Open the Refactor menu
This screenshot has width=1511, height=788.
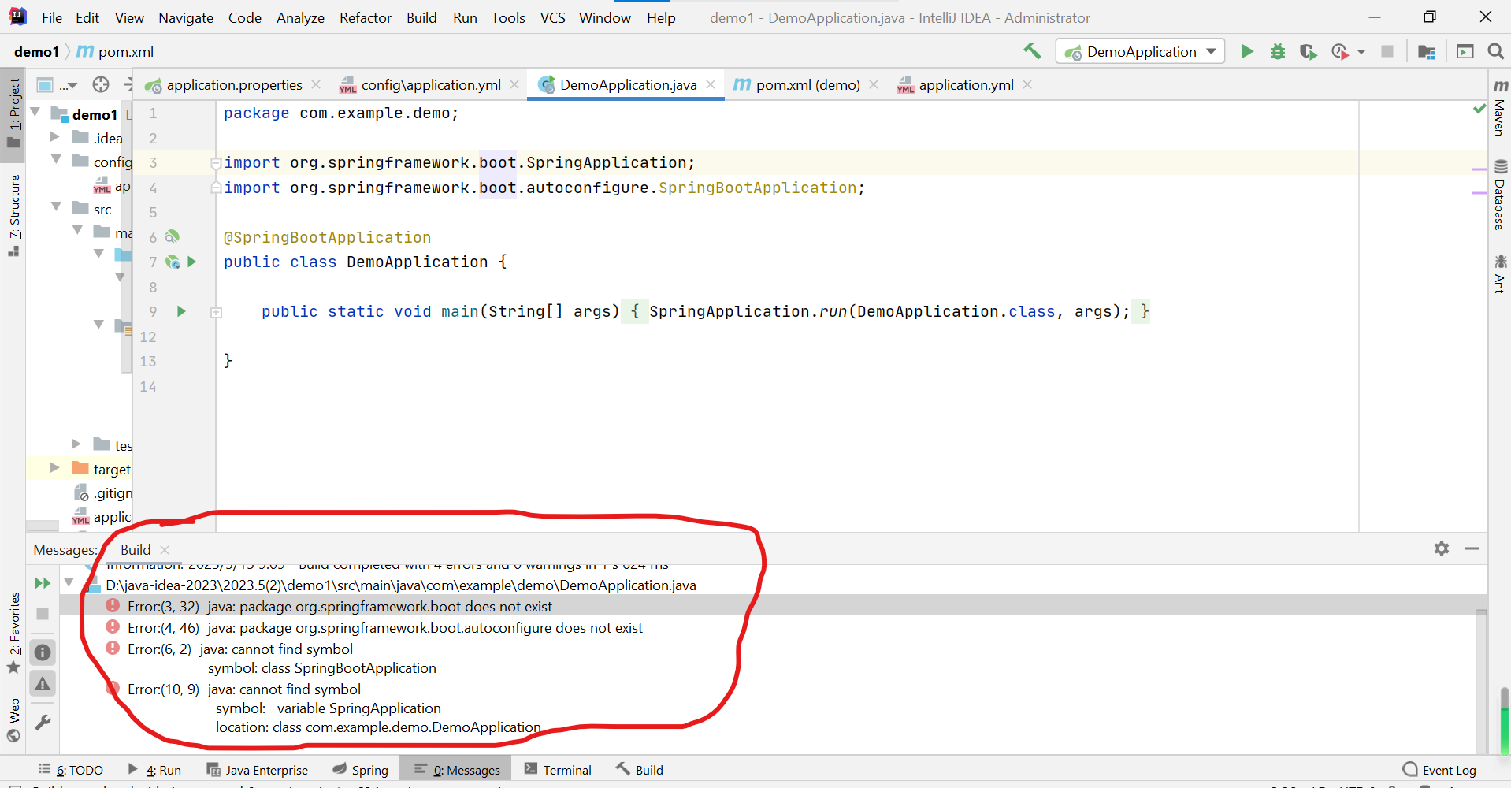(365, 17)
